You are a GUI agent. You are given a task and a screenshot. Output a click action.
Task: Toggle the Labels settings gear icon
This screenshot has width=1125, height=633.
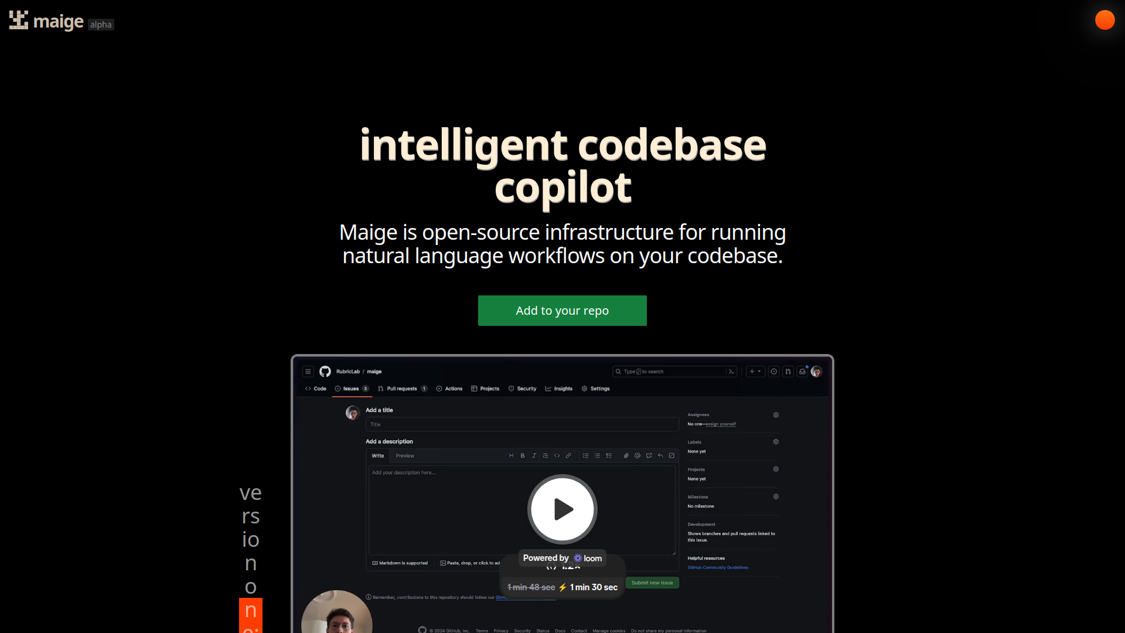[x=776, y=442]
